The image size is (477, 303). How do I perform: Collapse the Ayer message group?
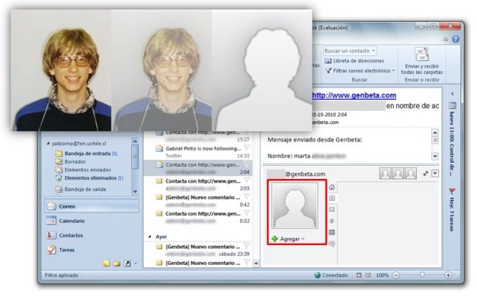[x=150, y=237]
